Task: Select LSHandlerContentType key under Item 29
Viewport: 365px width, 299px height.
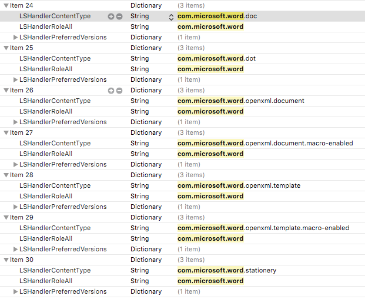Action: point(55,228)
